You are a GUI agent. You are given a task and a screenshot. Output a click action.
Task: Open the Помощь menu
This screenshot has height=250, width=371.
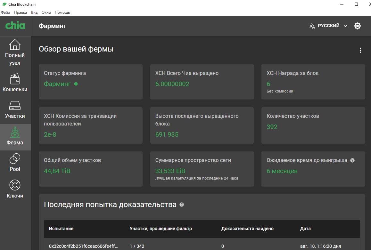62,12
